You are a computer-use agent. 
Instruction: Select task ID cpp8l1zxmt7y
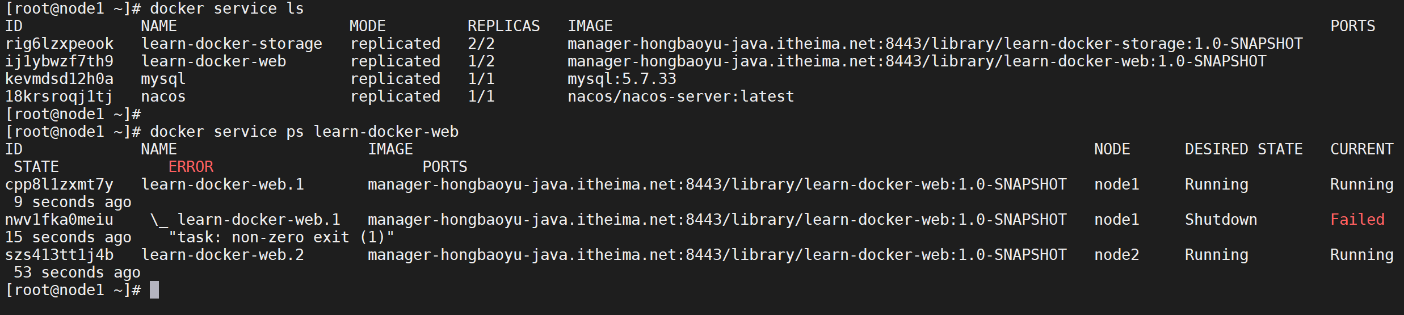[x=59, y=184]
